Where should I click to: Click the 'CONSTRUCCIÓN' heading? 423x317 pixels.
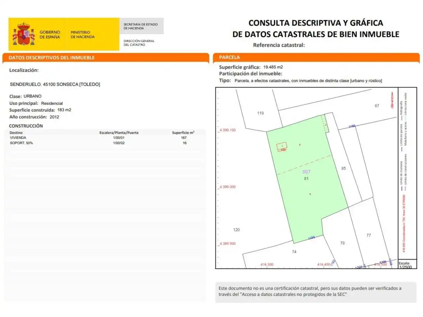(x=26, y=126)
